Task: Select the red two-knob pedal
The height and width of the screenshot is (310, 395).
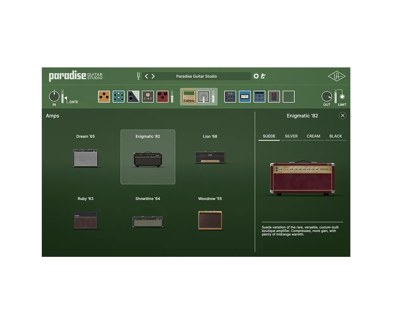Action: (x=162, y=96)
